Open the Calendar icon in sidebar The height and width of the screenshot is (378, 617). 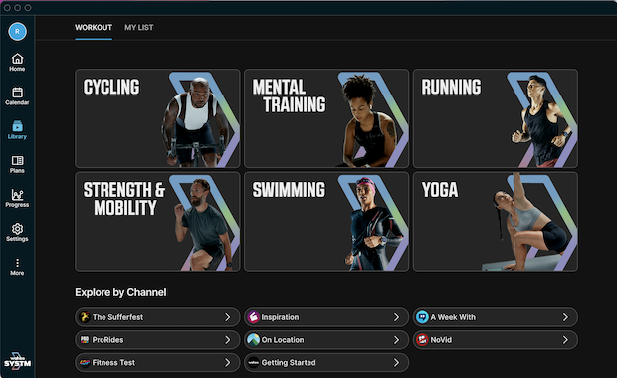click(x=17, y=93)
